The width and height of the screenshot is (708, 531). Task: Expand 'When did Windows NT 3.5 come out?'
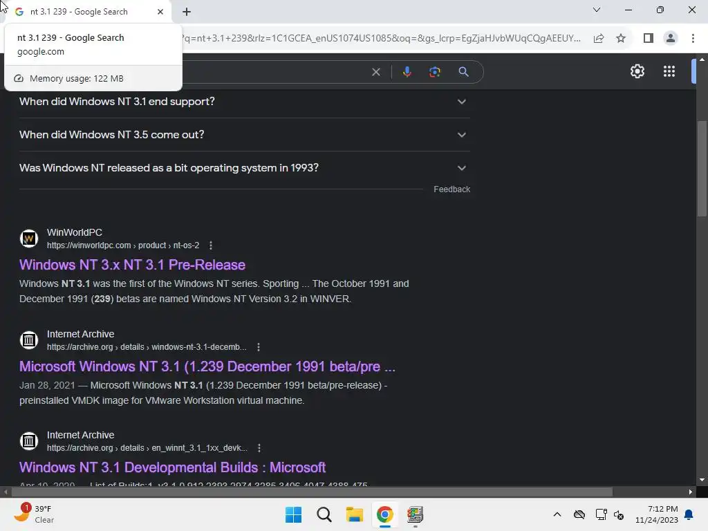click(244, 135)
